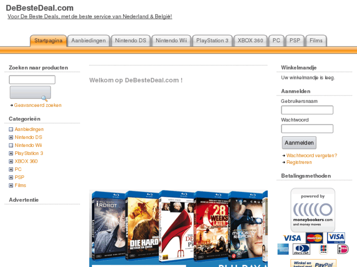This screenshot has width=357, height=267.
Task: Open Aanbiedingen in the category list
Action: click(x=29, y=129)
